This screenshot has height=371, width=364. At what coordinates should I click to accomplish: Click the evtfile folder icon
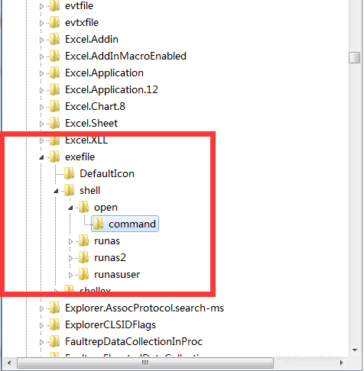pyautogui.click(x=54, y=6)
